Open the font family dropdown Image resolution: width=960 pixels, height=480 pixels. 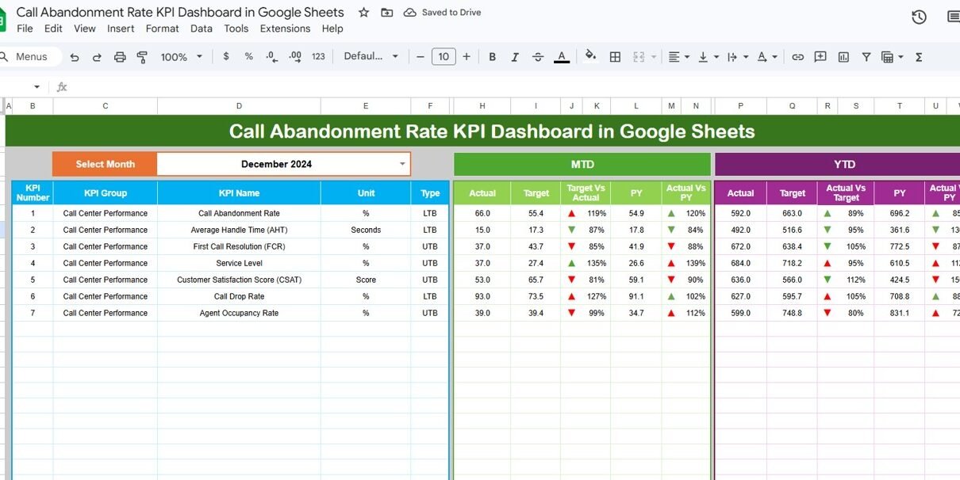371,56
